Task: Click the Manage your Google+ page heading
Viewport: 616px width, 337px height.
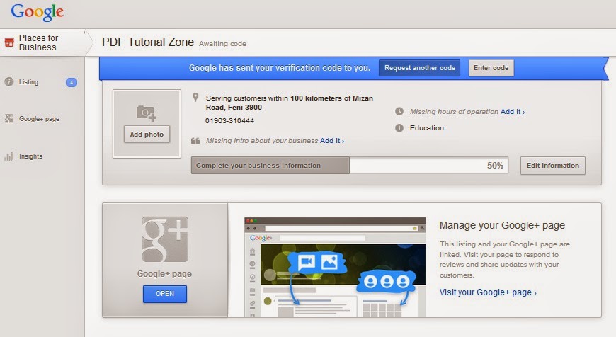Action: (502, 225)
